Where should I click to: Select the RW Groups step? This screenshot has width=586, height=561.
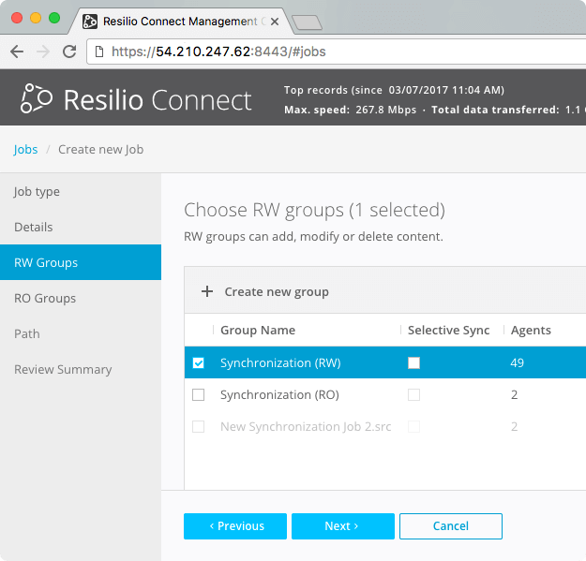(x=81, y=262)
